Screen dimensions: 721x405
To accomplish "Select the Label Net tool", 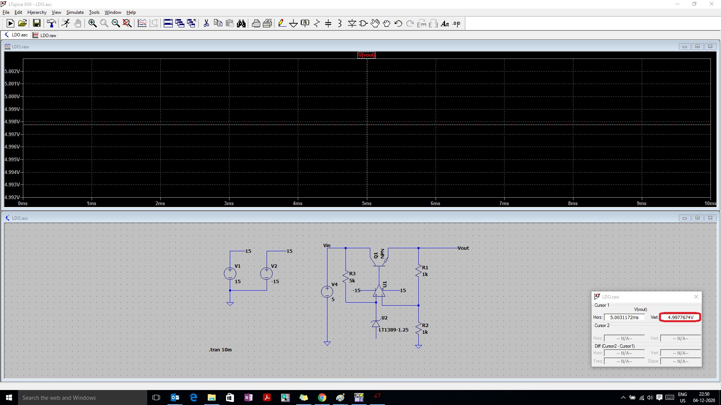I will pyautogui.click(x=305, y=23).
